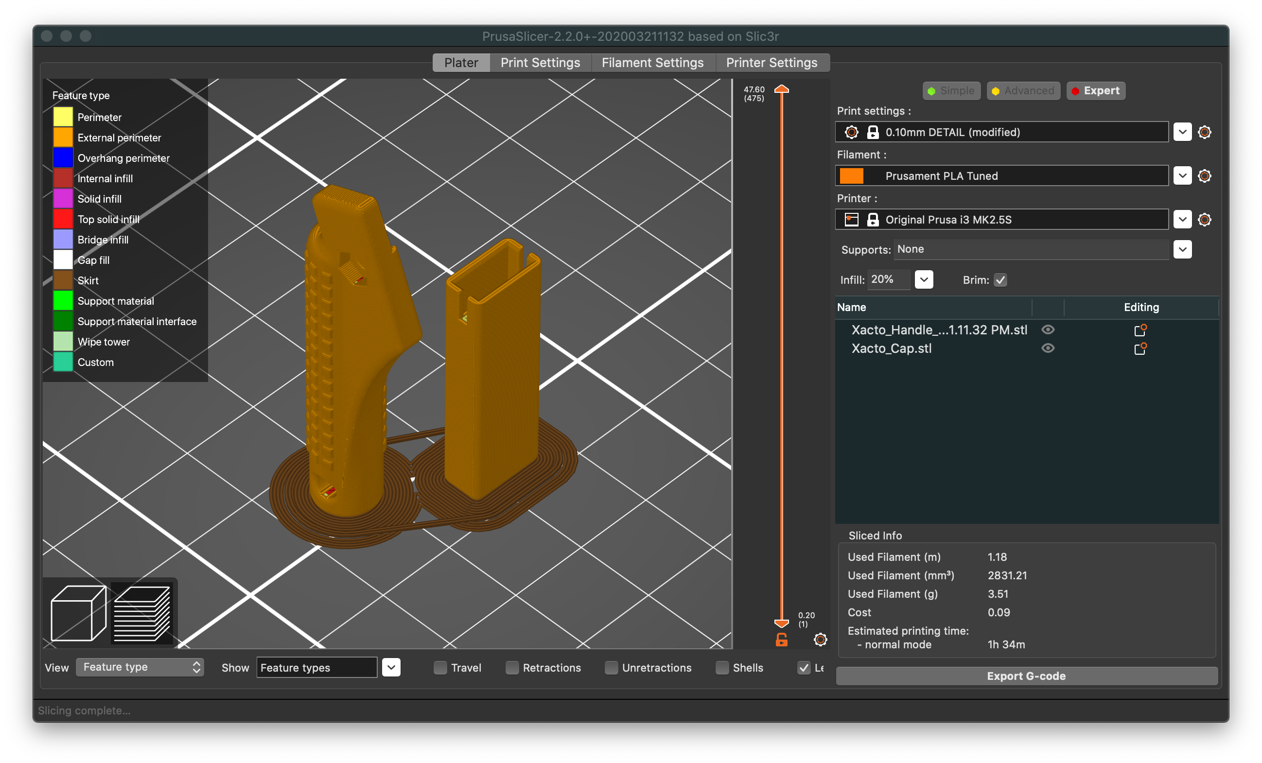Click the Export G-code button
Image resolution: width=1262 pixels, height=763 pixels.
1026,676
